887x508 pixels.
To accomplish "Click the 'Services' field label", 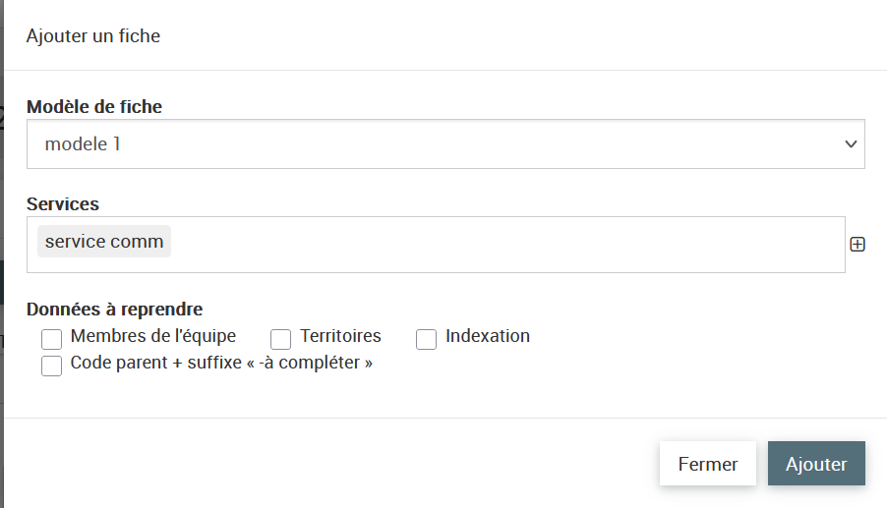I will click(63, 203).
